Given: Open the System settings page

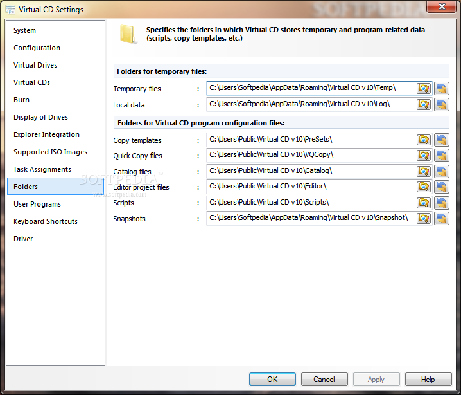Looking at the screenshot, I should (55, 30).
